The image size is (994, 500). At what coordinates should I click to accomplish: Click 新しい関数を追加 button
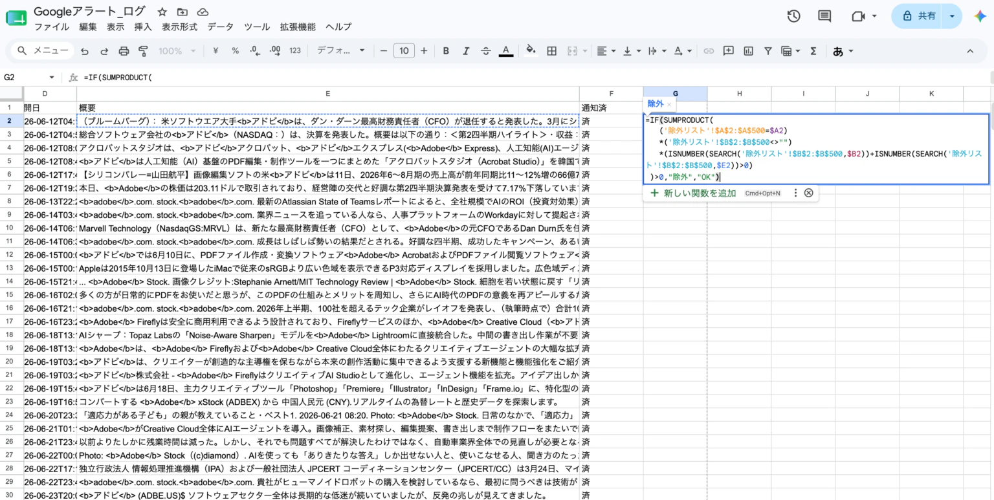[x=692, y=193]
